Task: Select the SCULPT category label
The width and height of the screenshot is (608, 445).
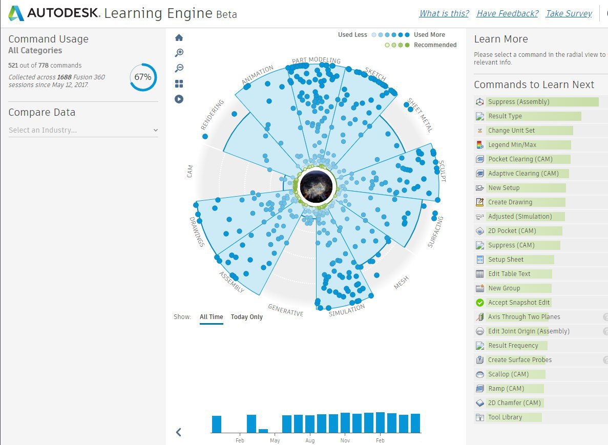Action: (443, 171)
